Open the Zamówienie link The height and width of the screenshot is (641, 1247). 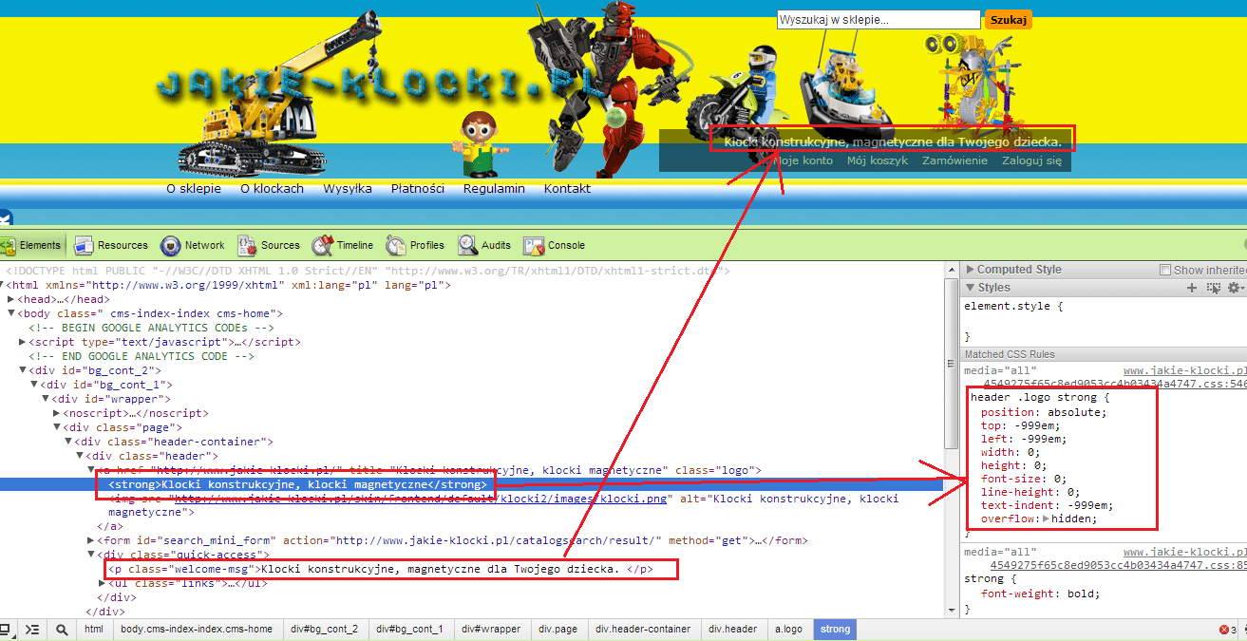(954, 160)
